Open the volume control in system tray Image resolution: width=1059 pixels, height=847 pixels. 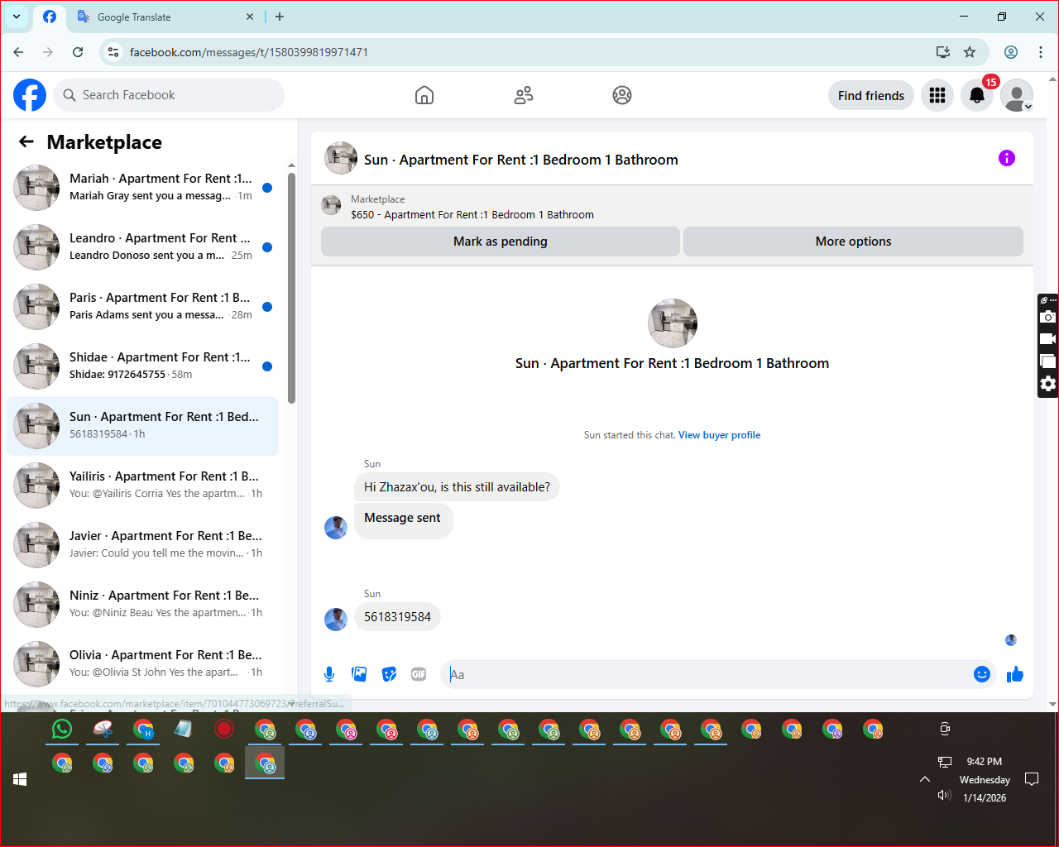pyautogui.click(x=944, y=795)
